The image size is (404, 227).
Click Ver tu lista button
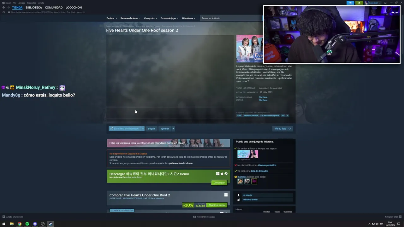(282, 129)
